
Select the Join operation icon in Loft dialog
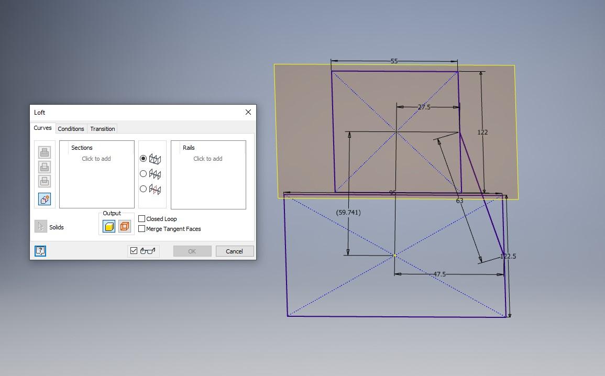pos(44,152)
